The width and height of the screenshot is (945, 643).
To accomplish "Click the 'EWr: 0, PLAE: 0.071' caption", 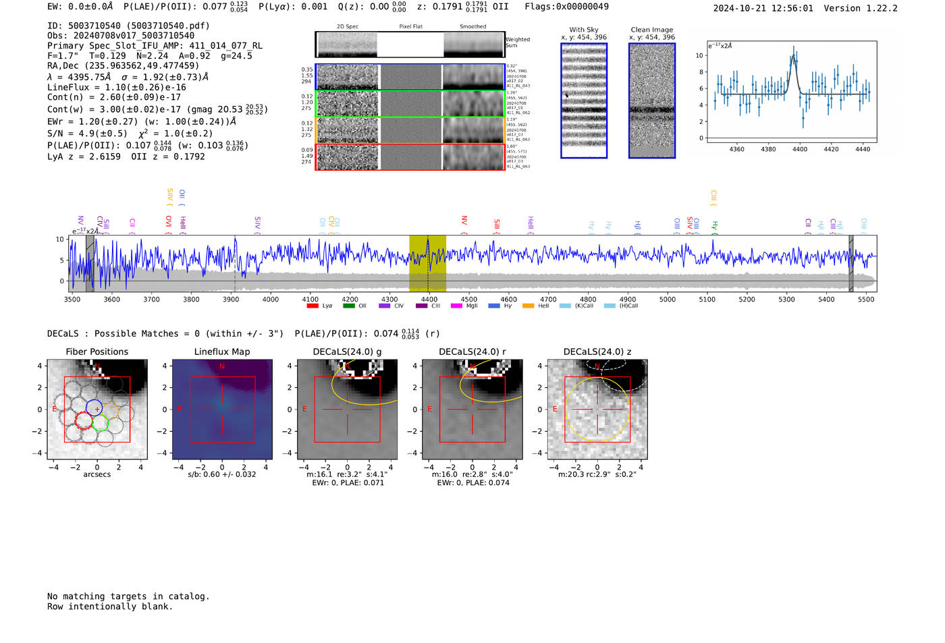I will (348, 482).
